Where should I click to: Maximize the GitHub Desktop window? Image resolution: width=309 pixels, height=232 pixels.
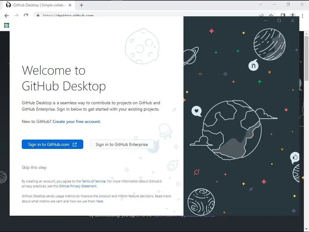(279, 21)
